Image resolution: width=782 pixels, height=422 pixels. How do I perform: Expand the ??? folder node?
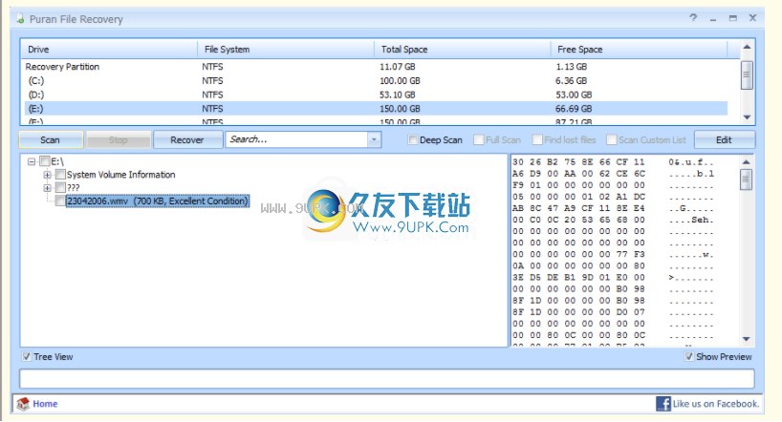click(x=47, y=187)
